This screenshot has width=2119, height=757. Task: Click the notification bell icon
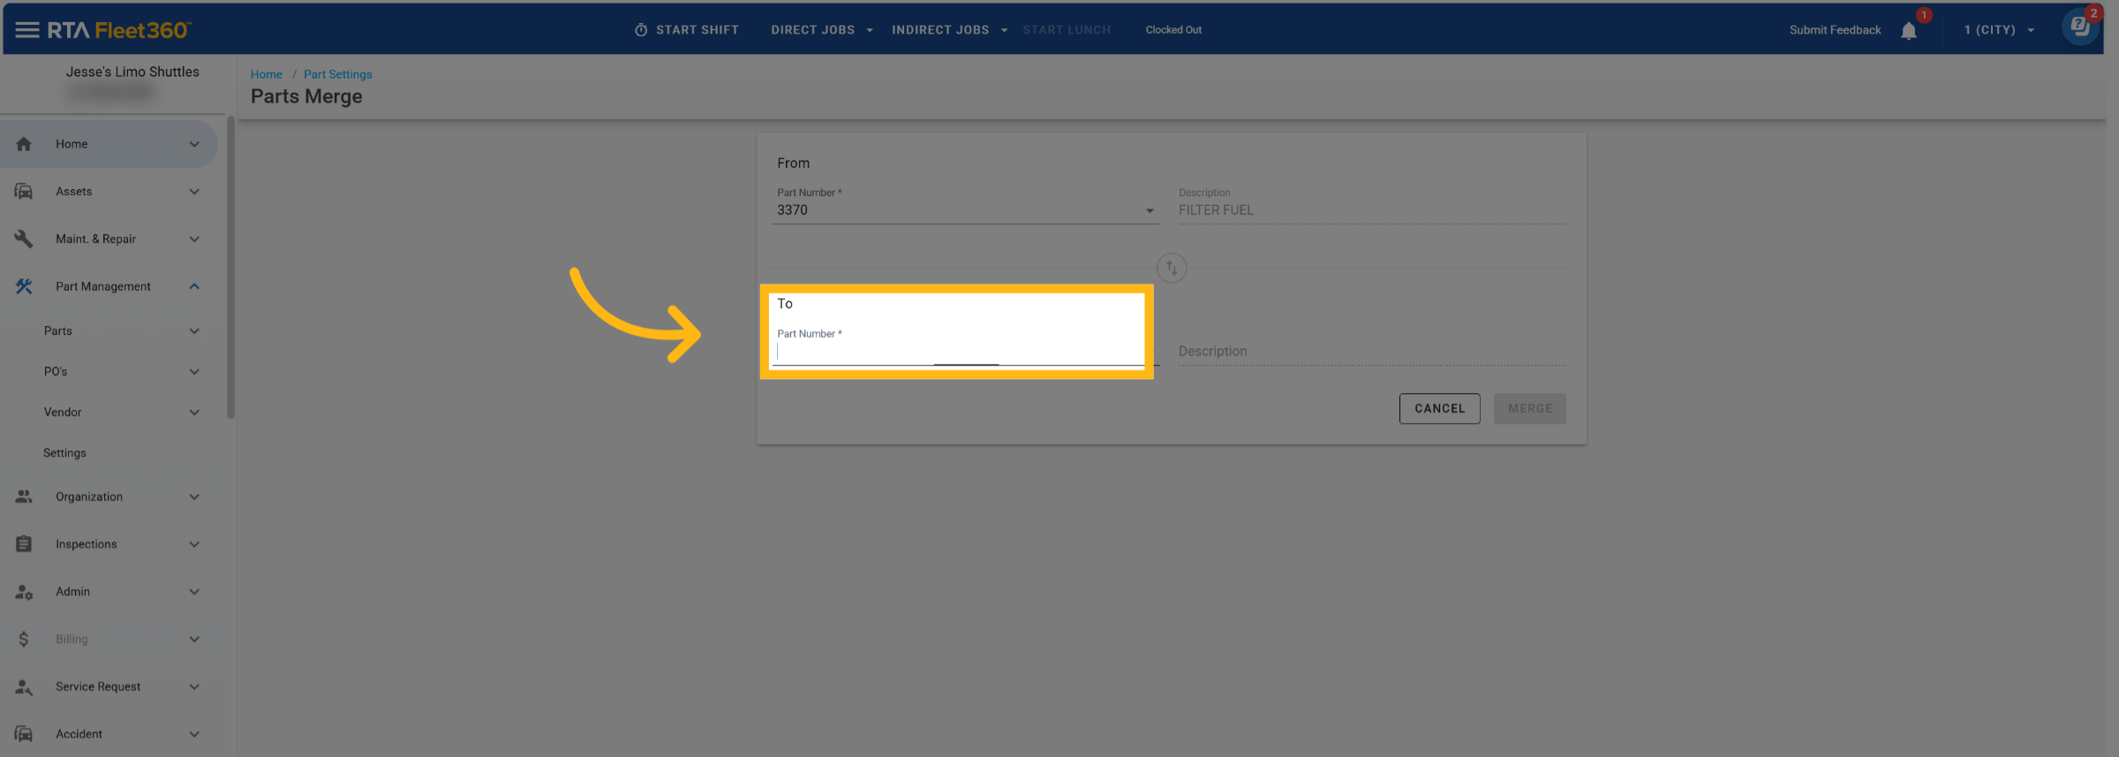click(1908, 31)
